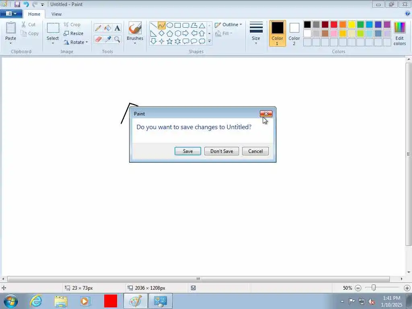Click the Resize command
The image size is (412, 309).
[74, 33]
